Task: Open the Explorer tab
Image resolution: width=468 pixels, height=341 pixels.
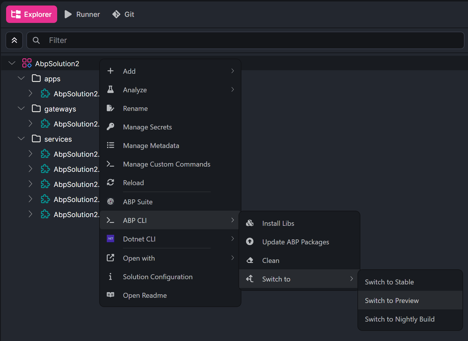Action: point(31,14)
